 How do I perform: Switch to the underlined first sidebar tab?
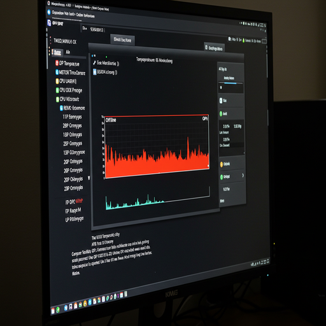point(57,52)
